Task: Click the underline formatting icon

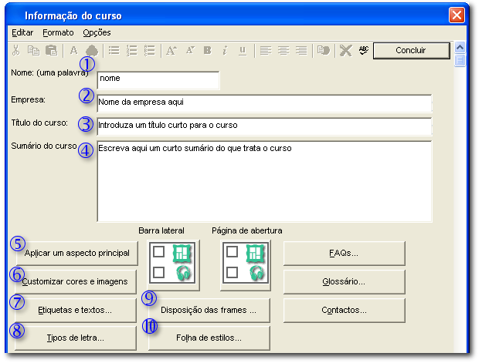Action: click(243, 51)
